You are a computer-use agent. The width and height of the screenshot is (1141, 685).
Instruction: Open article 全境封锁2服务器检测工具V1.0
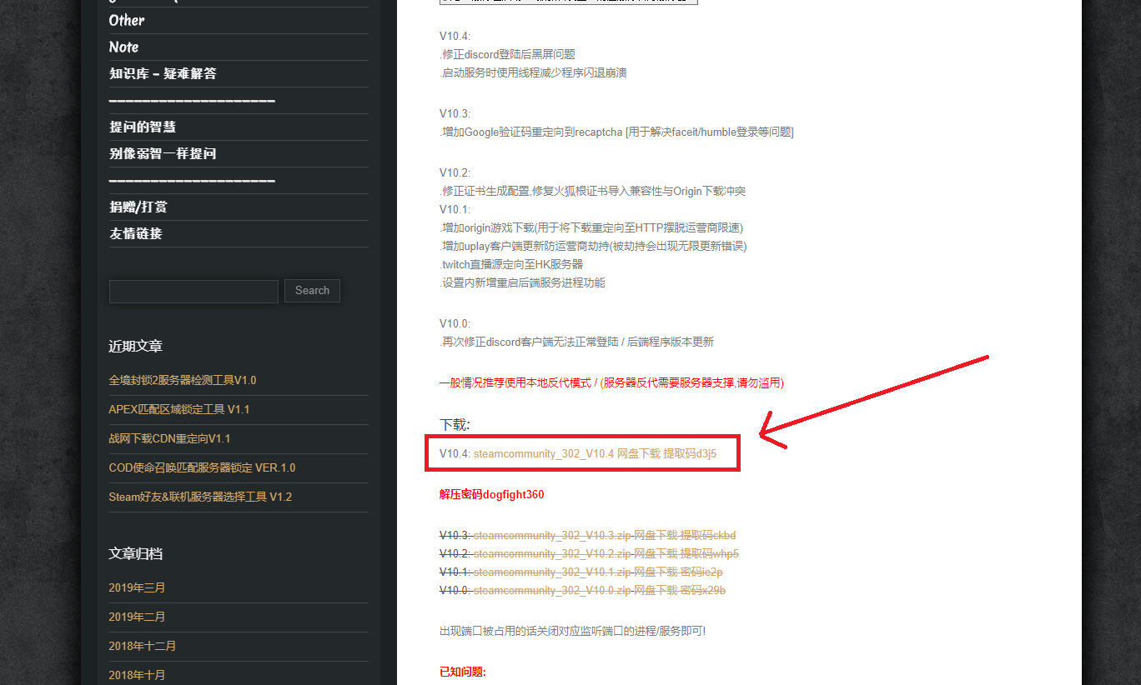[x=182, y=380]
